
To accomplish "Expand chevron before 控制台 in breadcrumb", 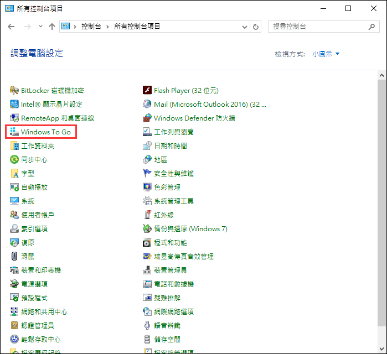I will tap(75, 27).
